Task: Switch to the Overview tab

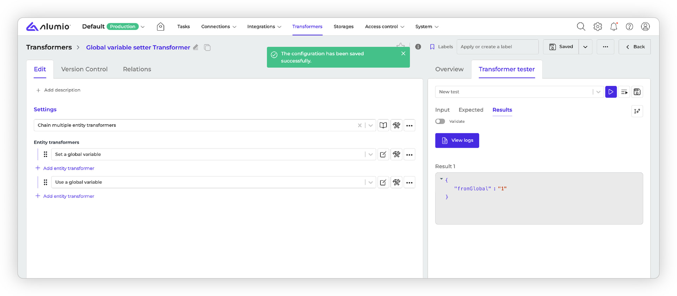Action: 449,69
